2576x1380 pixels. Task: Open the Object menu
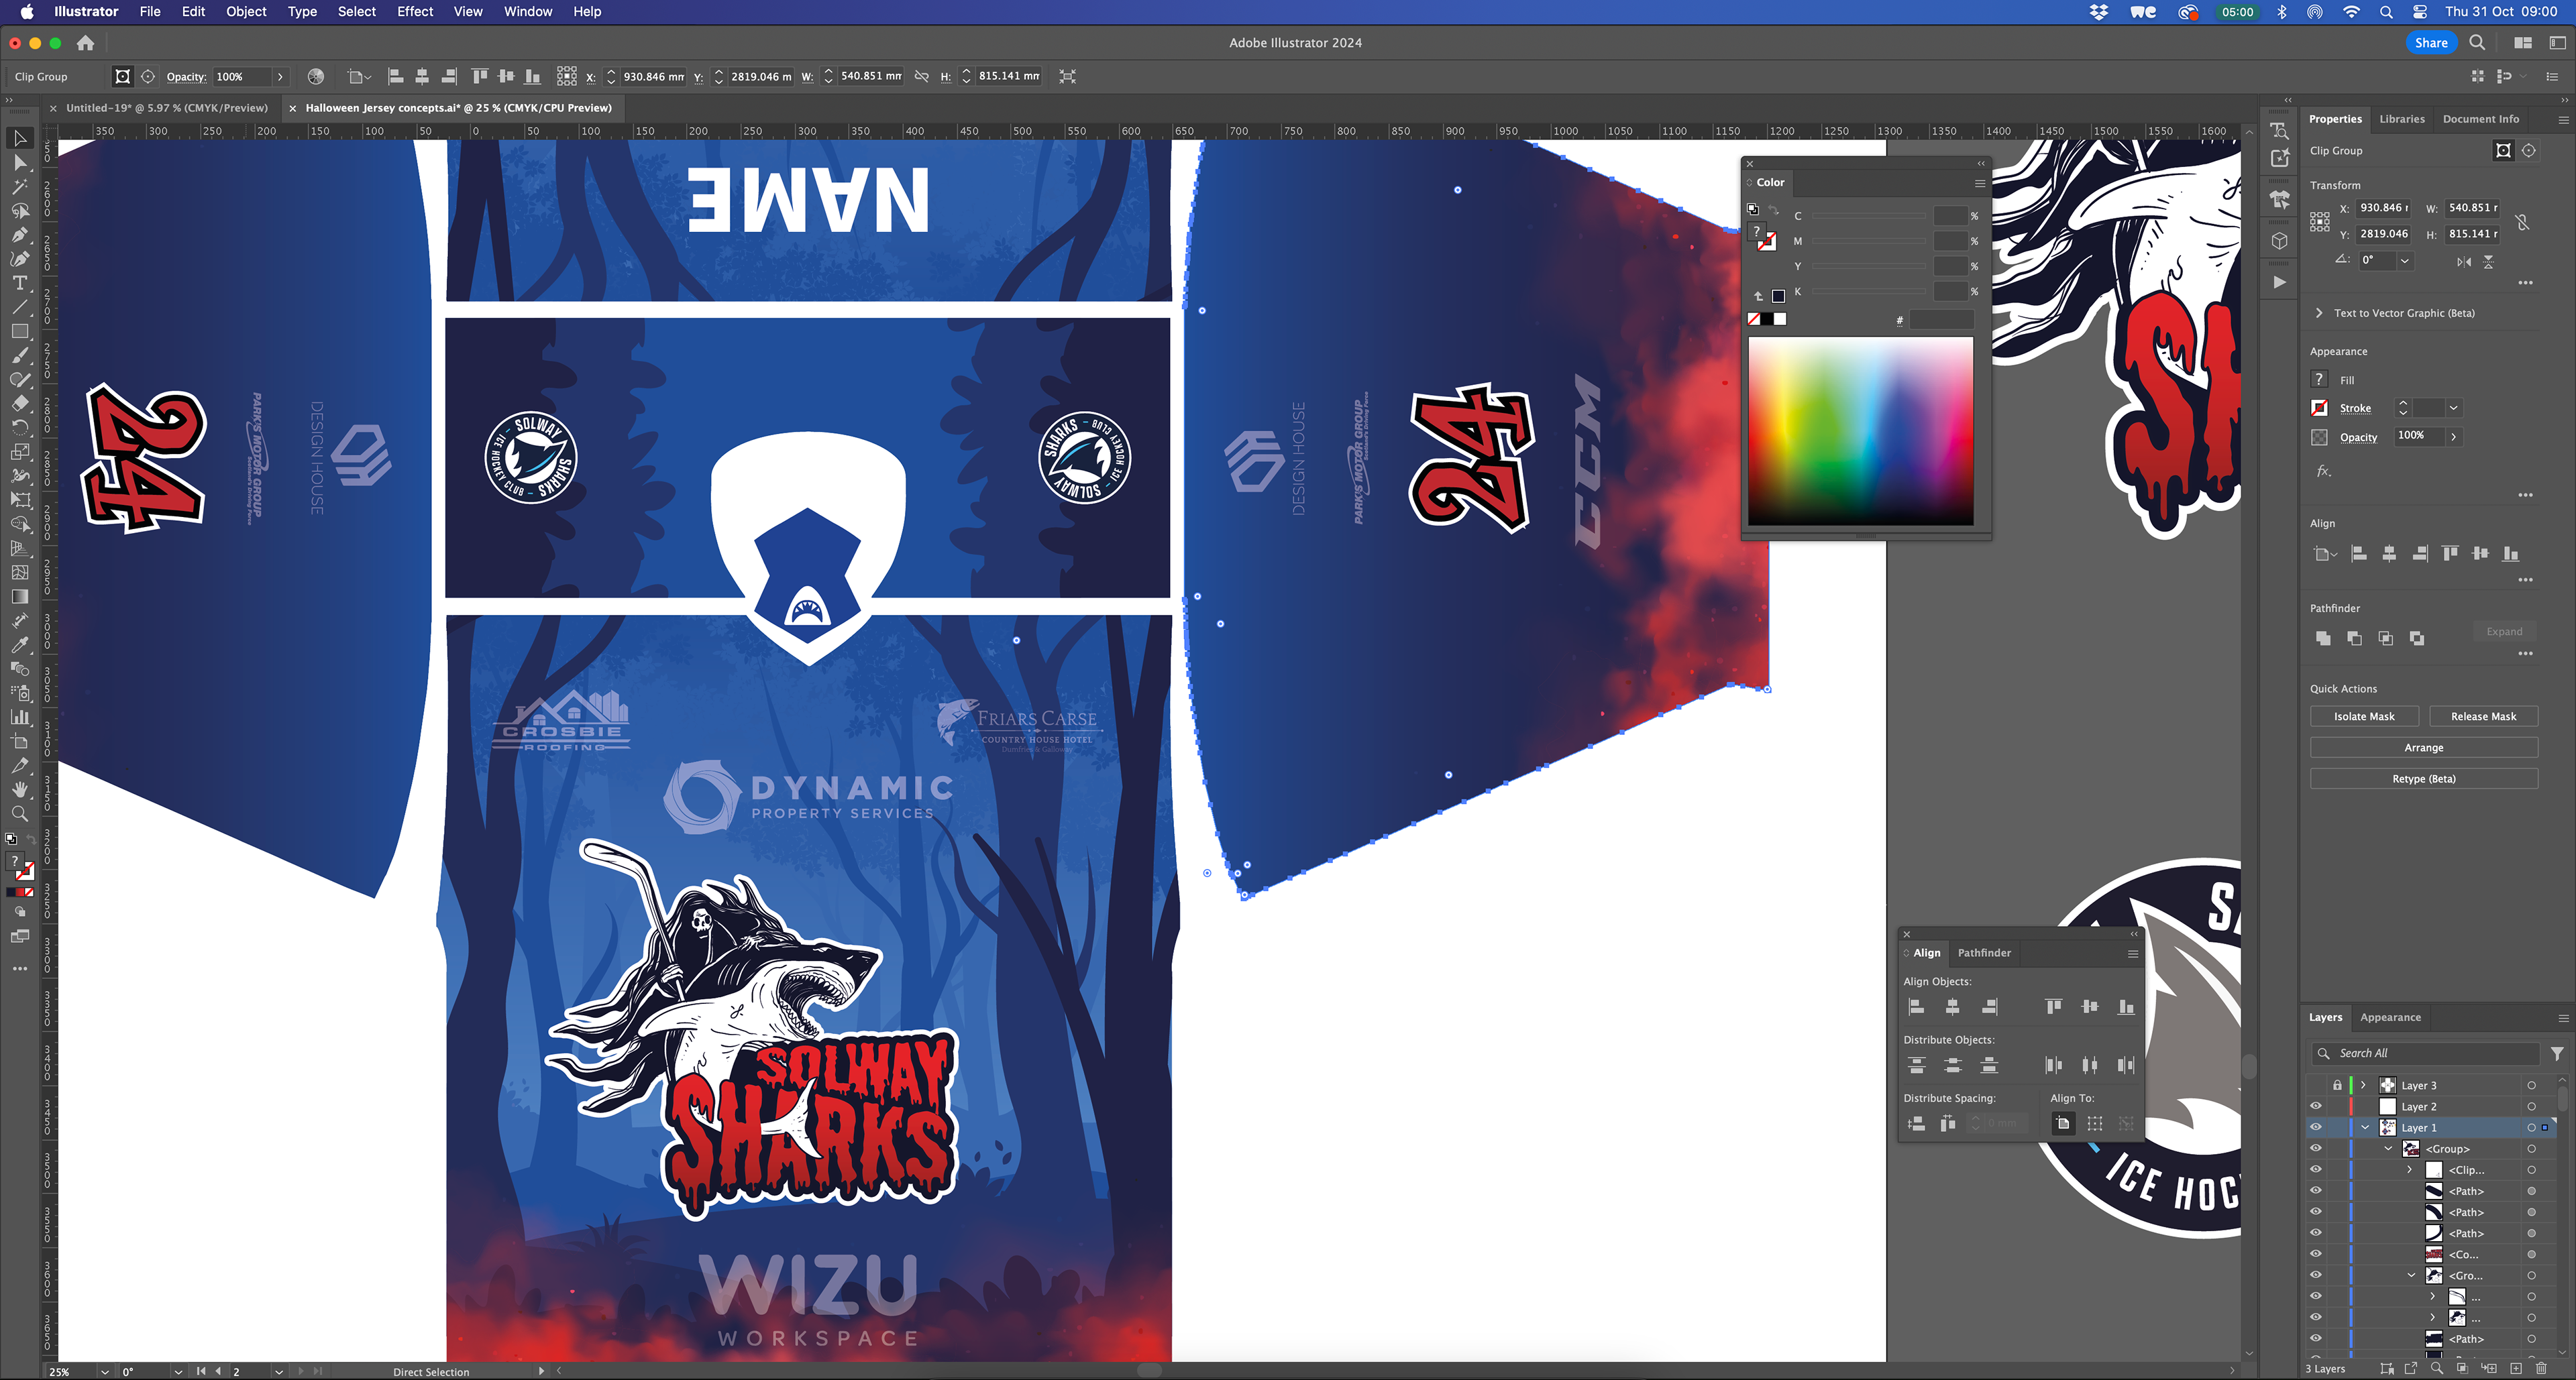[246, 12]
